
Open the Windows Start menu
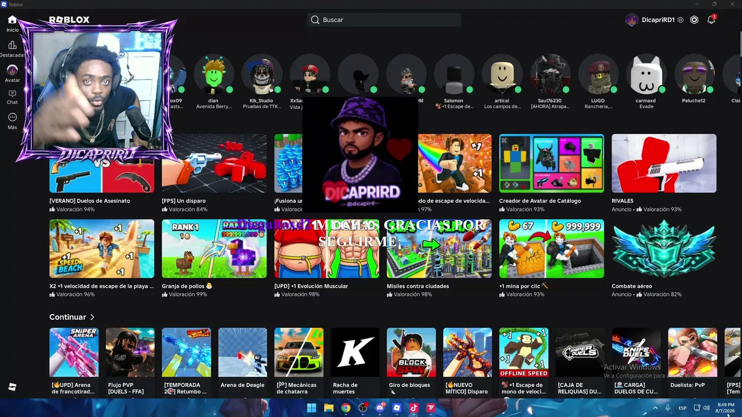[x=311, y=408]
